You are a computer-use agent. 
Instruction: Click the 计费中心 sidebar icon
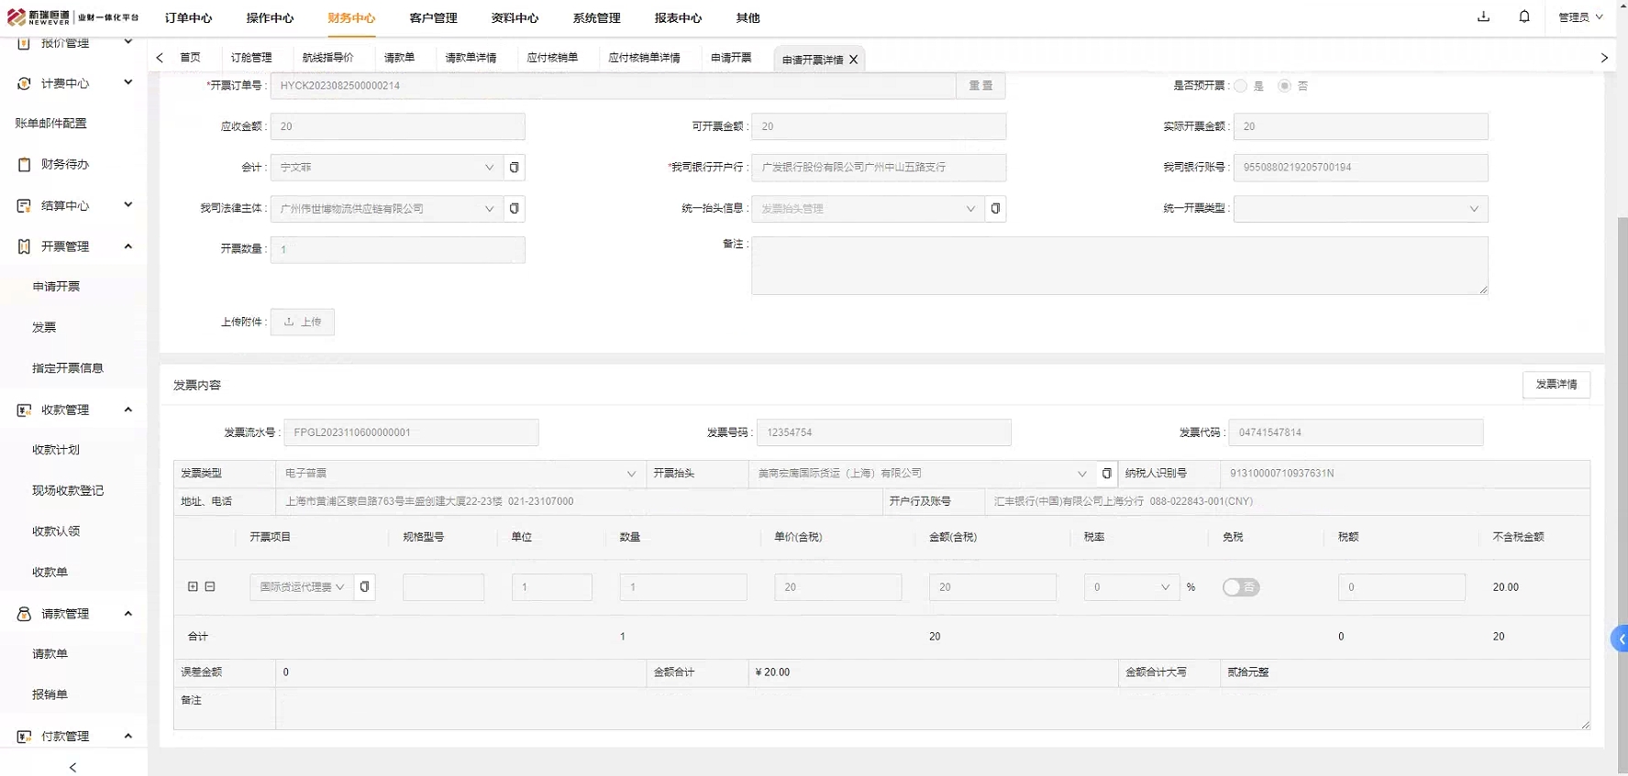(x=24, y=83)
